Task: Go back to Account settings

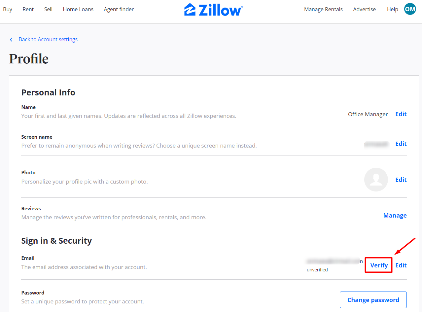Action: click(48, 39)
